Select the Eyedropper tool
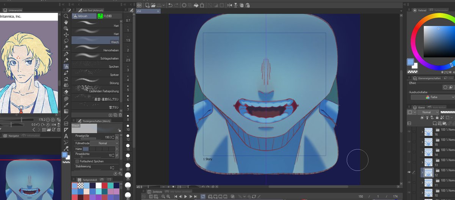 point(66,104)
